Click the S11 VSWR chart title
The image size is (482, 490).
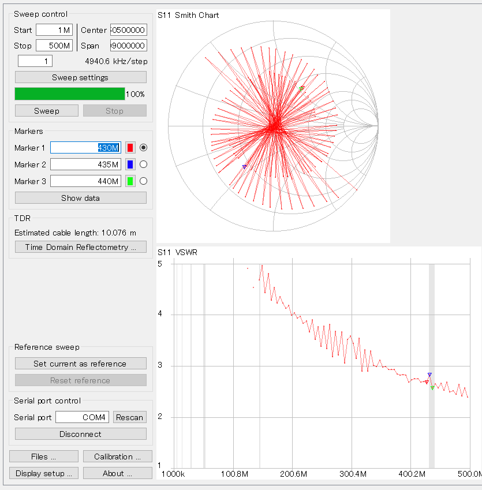point(177,252)
